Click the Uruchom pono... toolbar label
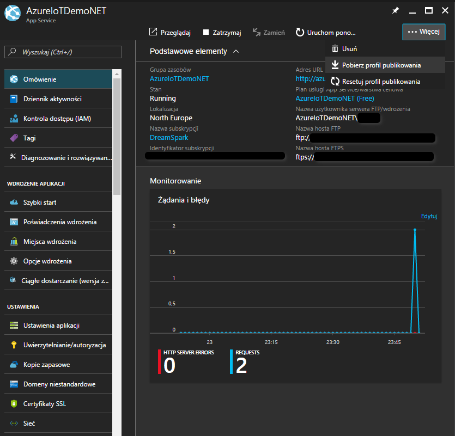Image resolution: width=455 pixels, height=436 pixels. tap(331, 33)
